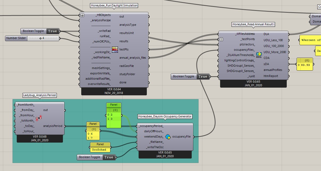Click the _illFilesAddress input label

pyautogui.click(x=245, y=34)
